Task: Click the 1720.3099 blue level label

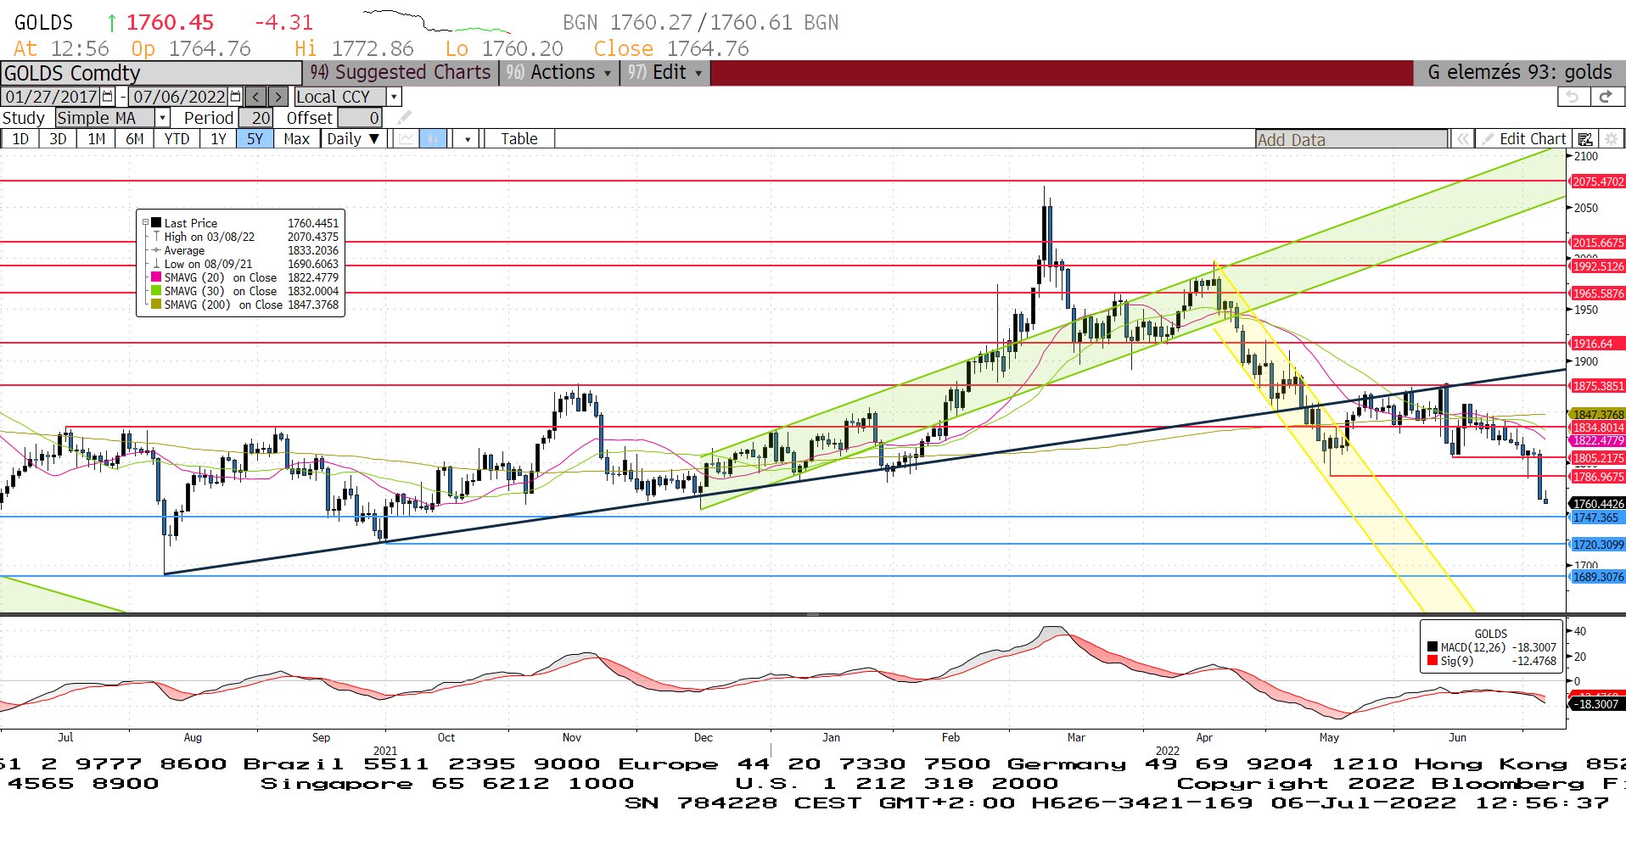Action: click(1598, 545)
